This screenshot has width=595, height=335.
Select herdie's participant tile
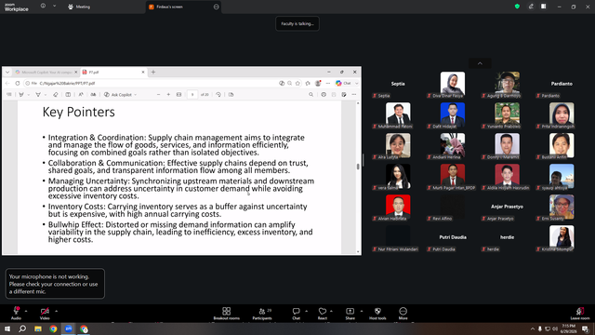click(507, 239)
